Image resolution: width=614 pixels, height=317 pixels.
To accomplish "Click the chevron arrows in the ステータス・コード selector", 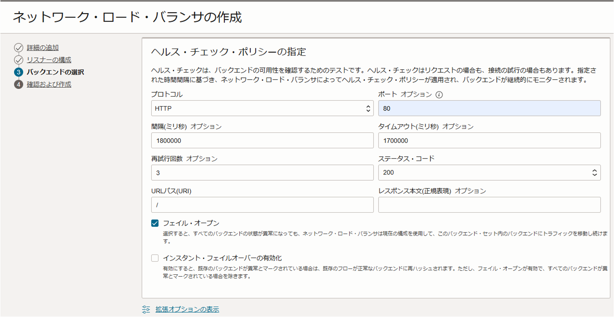I will tap(594, 173).
